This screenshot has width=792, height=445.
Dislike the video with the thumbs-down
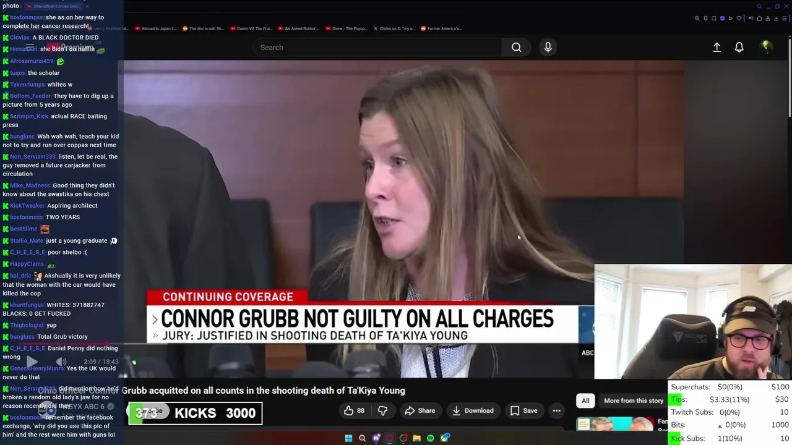(382, 410)
